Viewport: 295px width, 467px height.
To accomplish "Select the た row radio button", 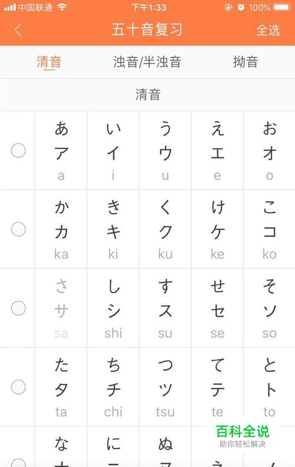I will pyautogui.click(x=18, y=387).
